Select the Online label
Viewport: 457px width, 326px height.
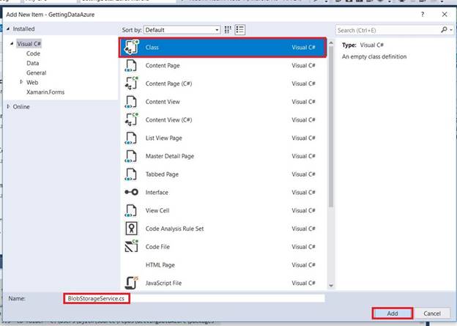pyautogui.click(x=21, y=107)
